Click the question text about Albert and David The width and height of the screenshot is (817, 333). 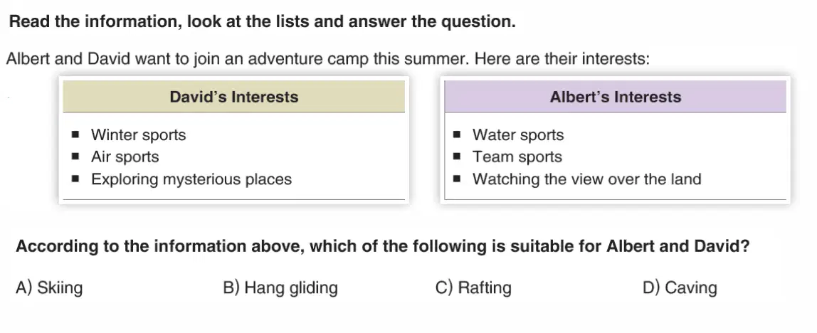coord(382,246)
